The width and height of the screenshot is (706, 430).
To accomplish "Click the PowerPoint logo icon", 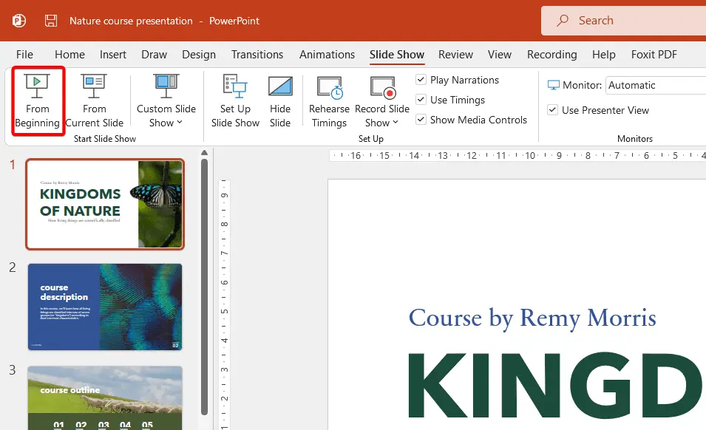I will (x=19, y=21).
